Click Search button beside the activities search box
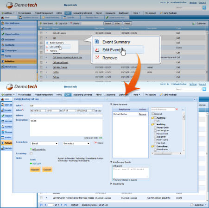209x208 pixels. pos(108,24)
